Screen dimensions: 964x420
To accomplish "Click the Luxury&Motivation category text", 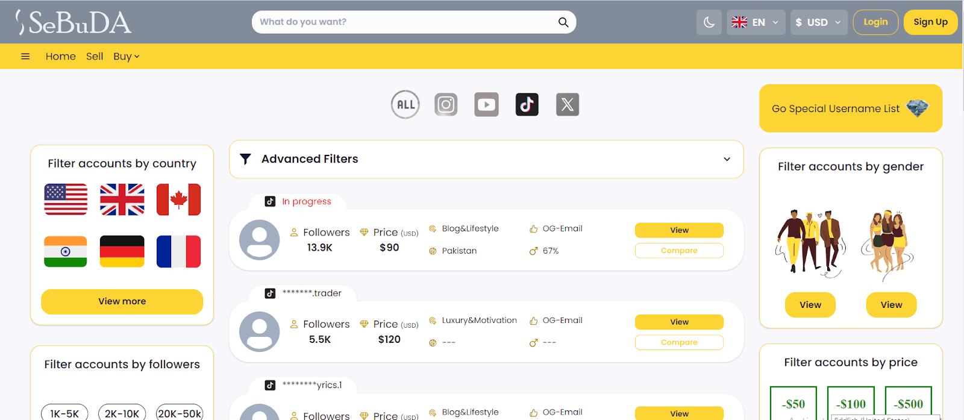I will point(479,320).
